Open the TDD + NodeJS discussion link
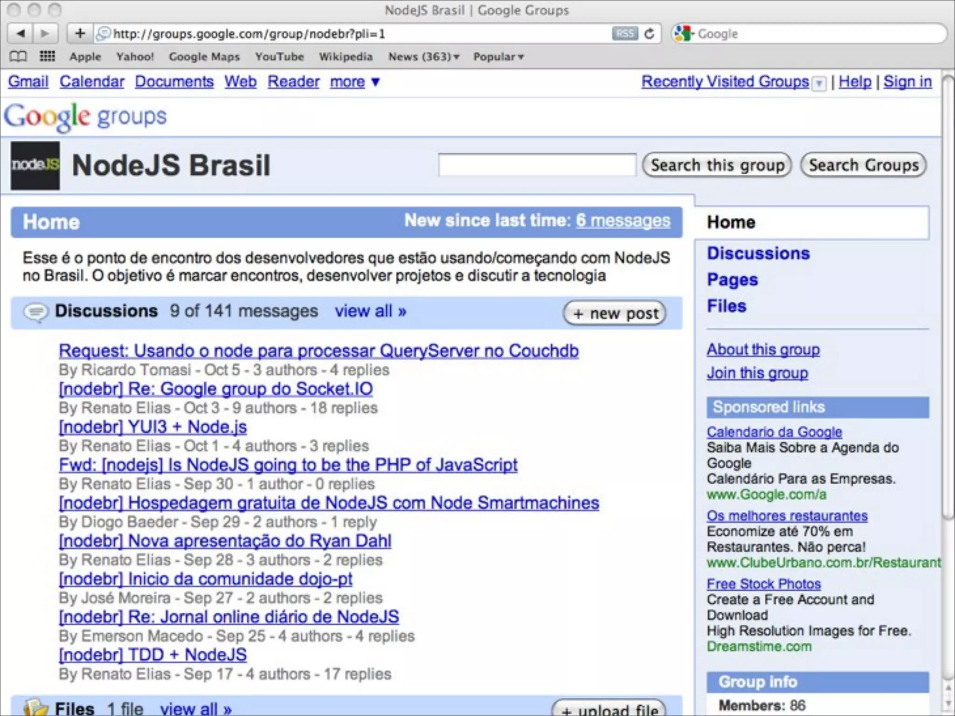The image size is (955, 716). click(x=152, y=655)
